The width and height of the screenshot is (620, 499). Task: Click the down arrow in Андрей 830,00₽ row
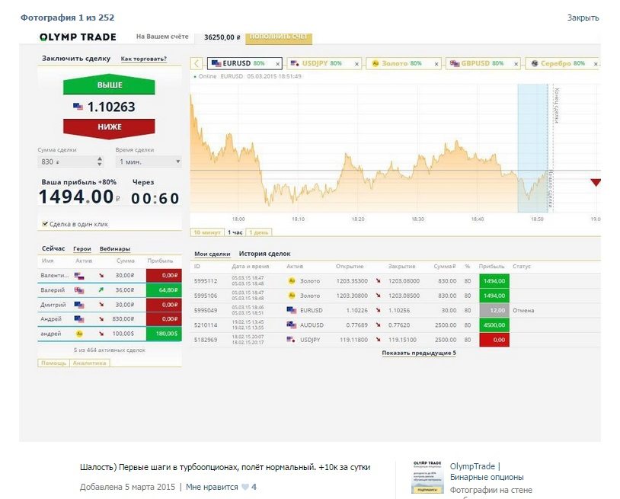click(101, 319)
